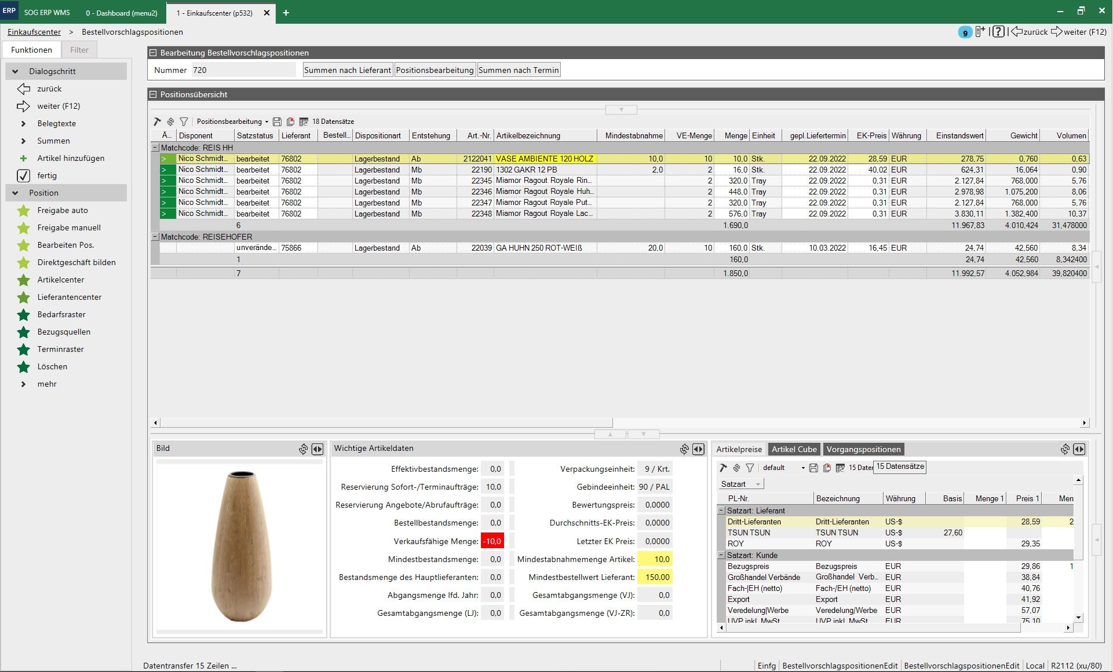Click the Einkaufscenter breadcrumb link

pos(34,32)
